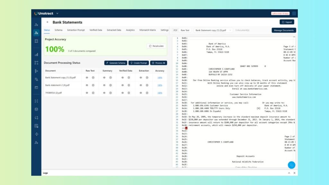
Task: Run Summary for Bank Statement copy (1) (5).pdf
Action: pos(111,77)
